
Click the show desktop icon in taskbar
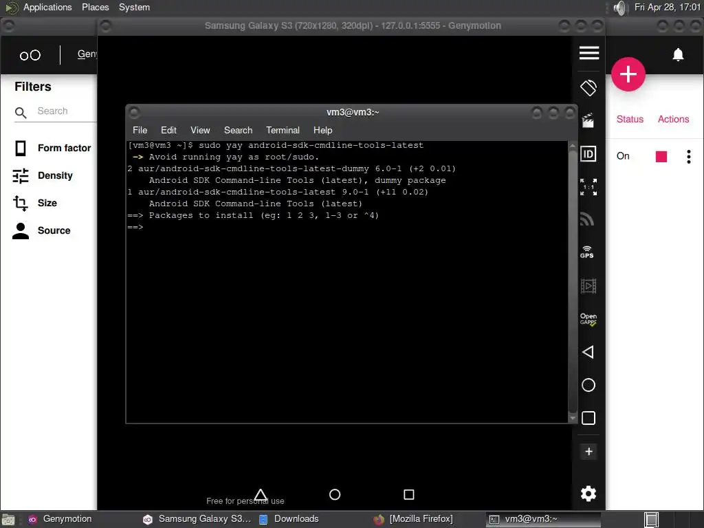[8, 520]
